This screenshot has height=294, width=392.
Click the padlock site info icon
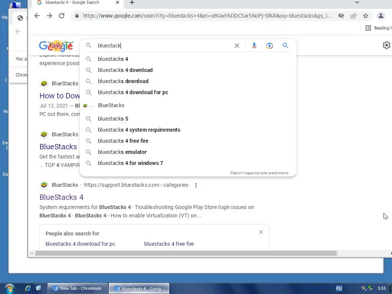pos(77,16)
